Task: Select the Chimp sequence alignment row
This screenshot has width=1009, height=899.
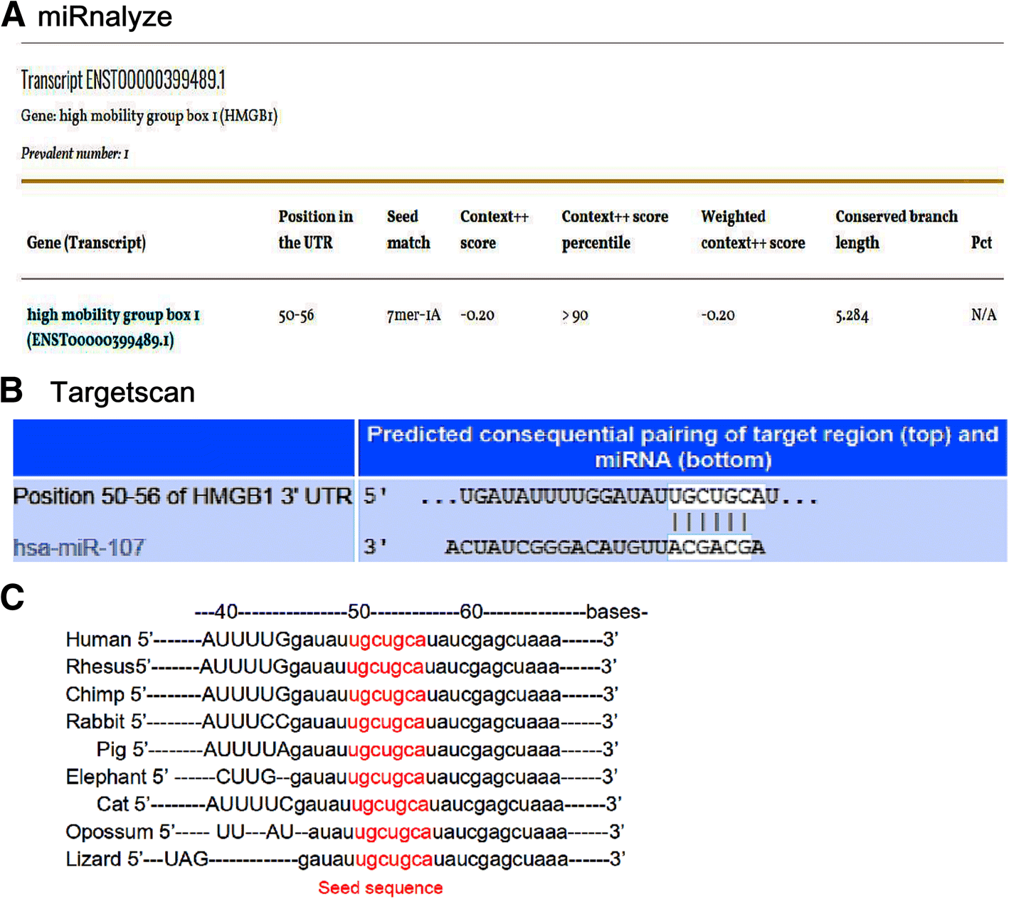Action: pyautogui.click(x=342, y=694)
